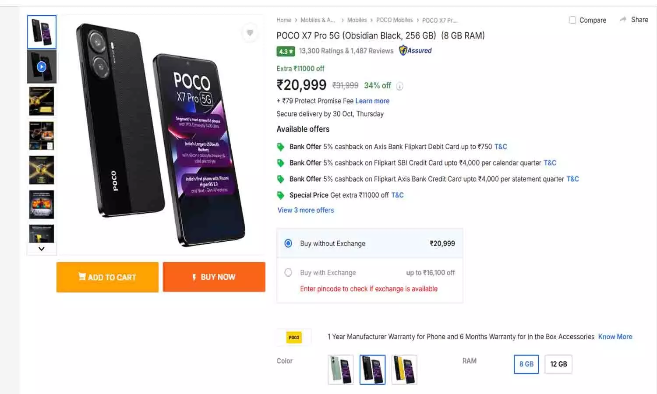This screenshot has height=394, width=657.
Task: Select the yellow color variant
Action: coord(404,369)
